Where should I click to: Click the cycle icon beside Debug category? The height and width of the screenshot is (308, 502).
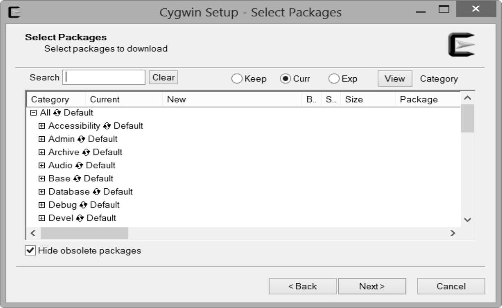[x=83, y=205]
